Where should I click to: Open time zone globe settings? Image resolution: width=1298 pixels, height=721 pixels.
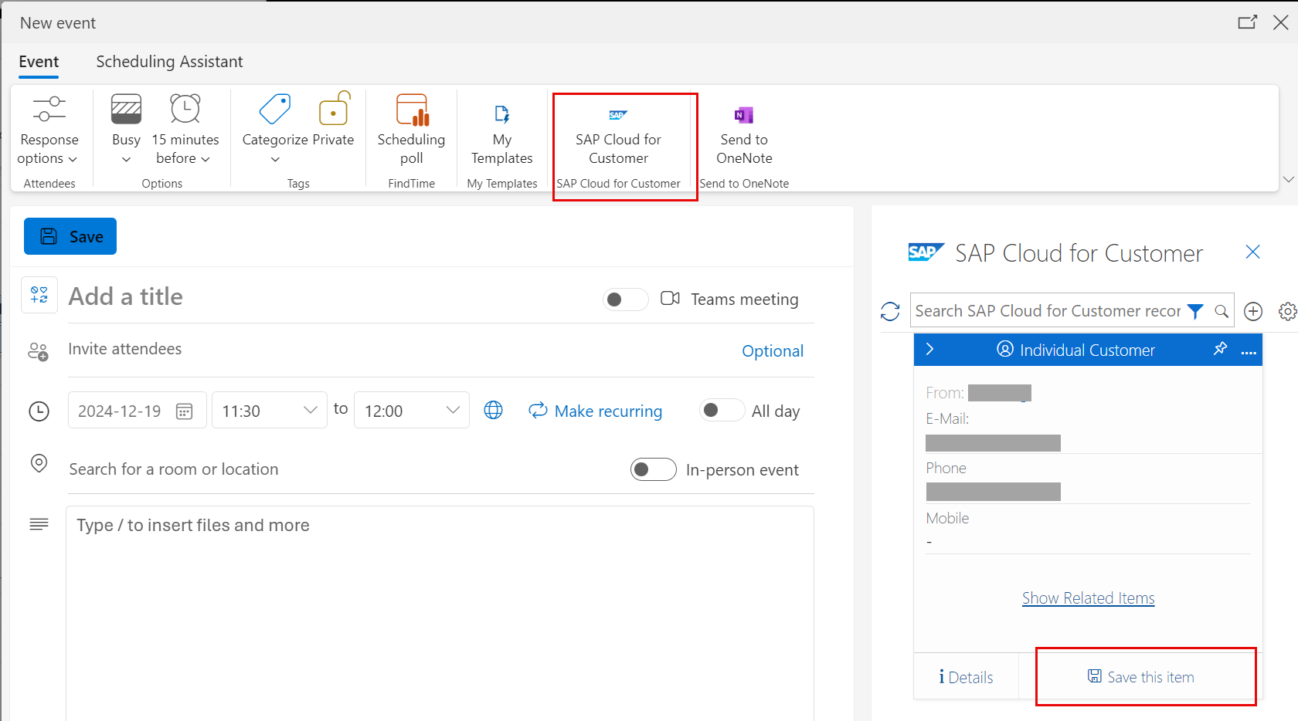click(493, 410)
